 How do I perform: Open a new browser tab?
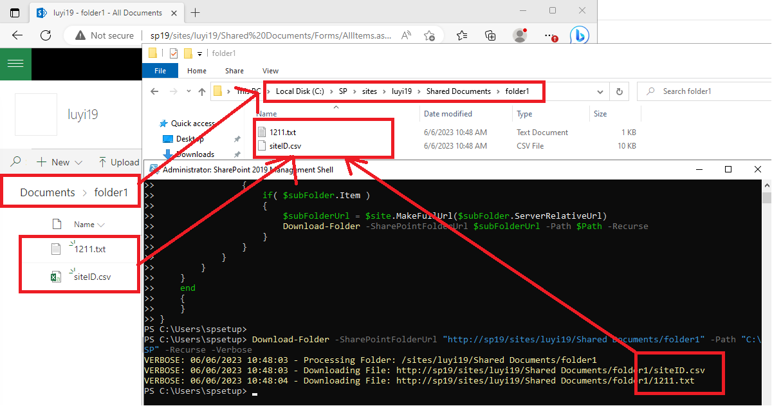[196, 13]
